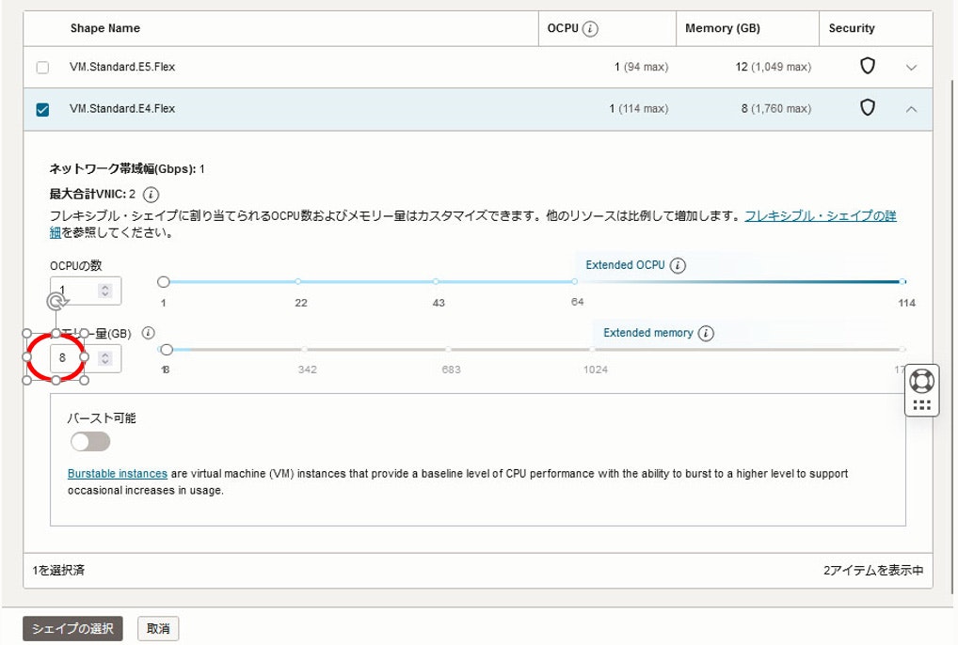The width and height of the screenshot is (958, 645).
Task: Open the lifebuoy help widget
Action: point(922,382)
